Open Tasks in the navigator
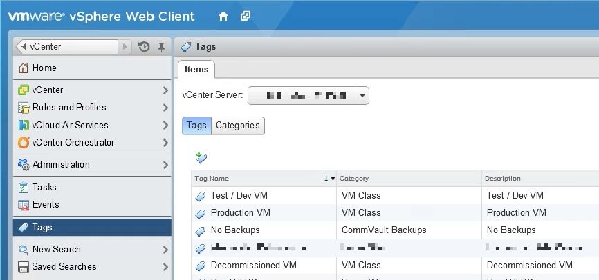This screenshot has height=280, width=599. [x=44, y=188]
